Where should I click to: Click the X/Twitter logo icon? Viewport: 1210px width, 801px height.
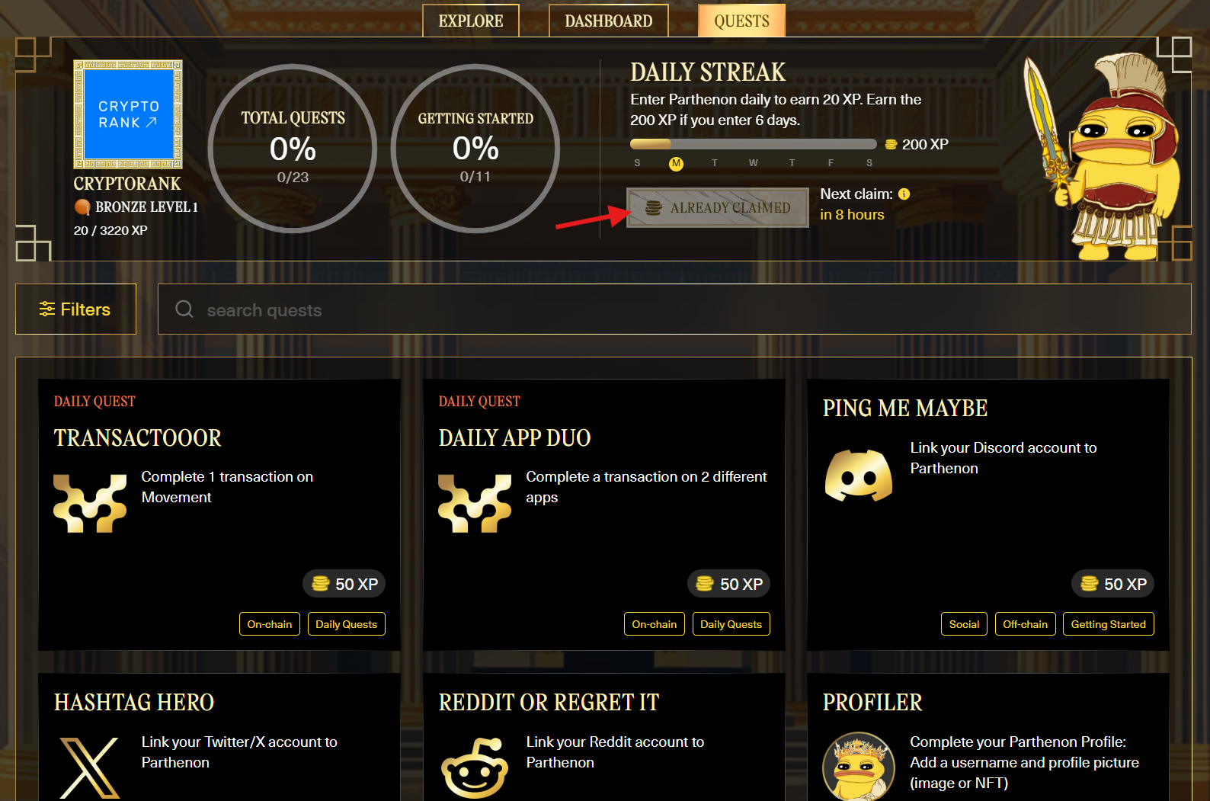point(89,768)
